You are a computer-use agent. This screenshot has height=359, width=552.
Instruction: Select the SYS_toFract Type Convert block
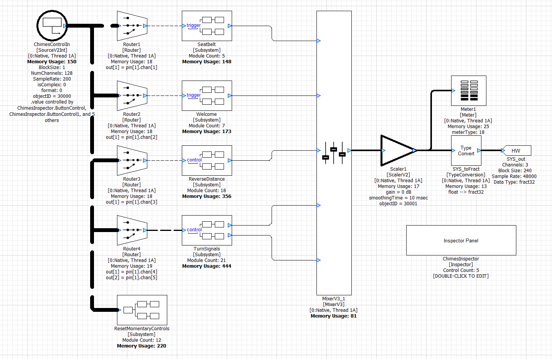tap(466, 150)
